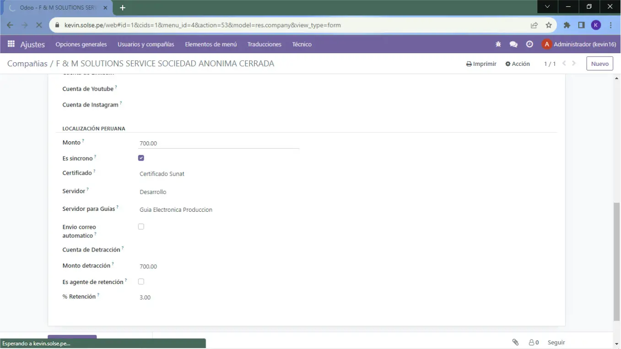Check Es agente de retención box

point(141,282)
